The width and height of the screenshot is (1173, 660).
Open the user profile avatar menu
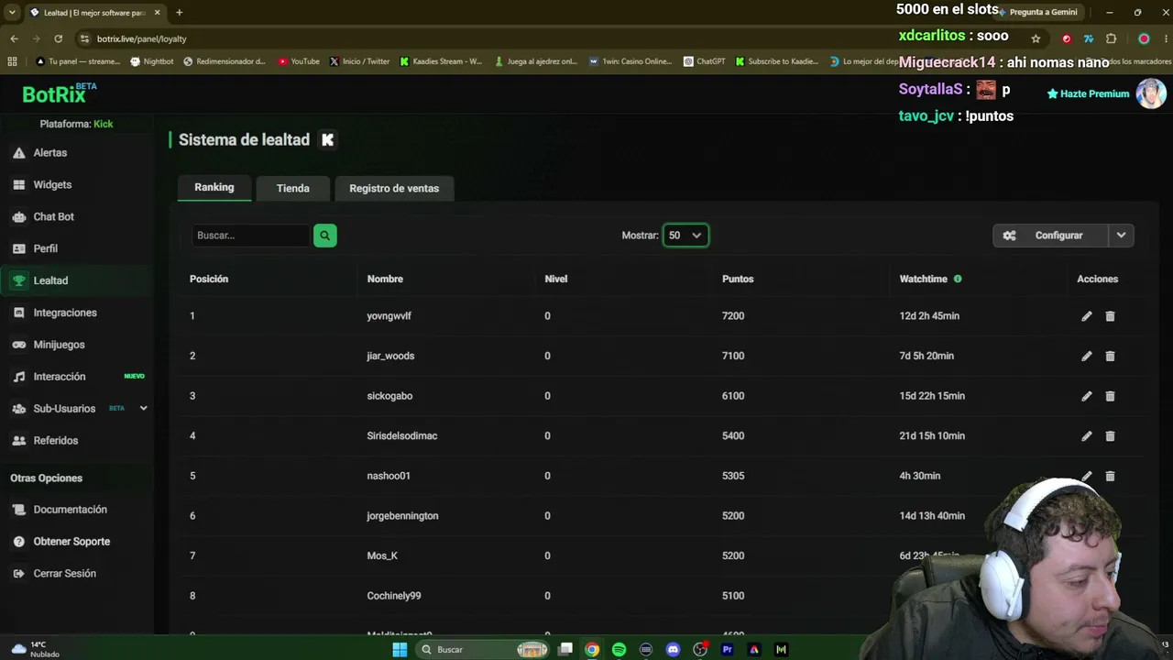click(x=1151, y=93)
